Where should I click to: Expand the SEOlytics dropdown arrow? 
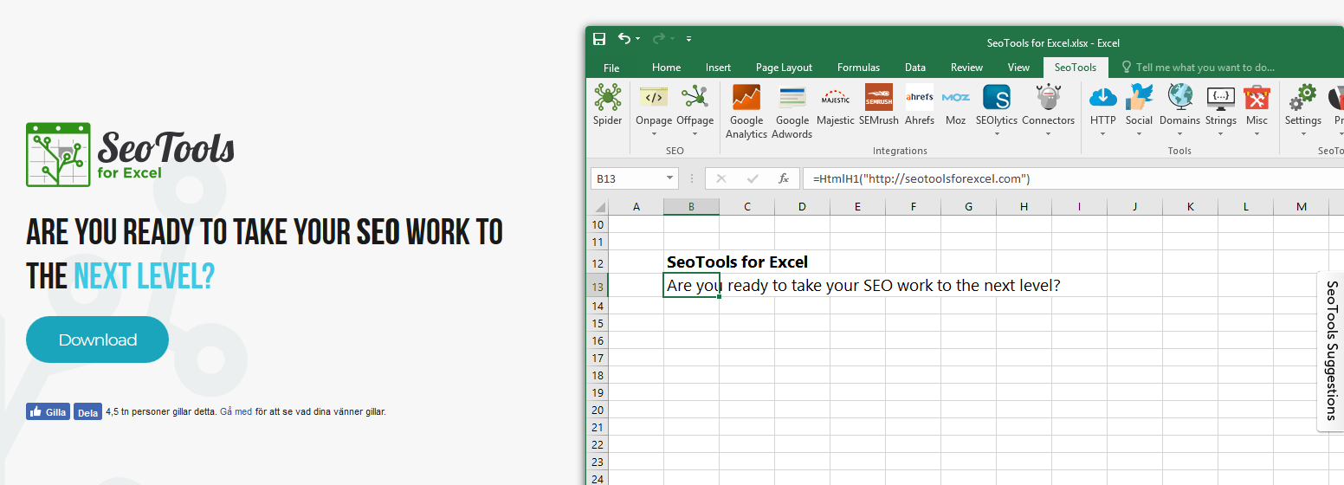point(997,134)
